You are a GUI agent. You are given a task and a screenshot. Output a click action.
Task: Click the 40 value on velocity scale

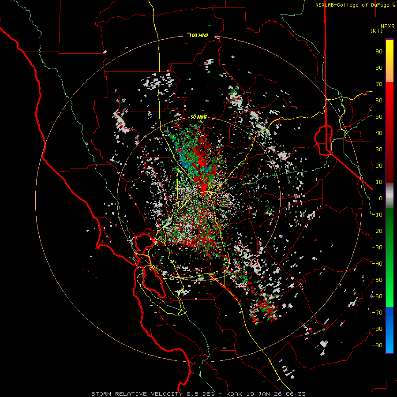tap(379, 133)
